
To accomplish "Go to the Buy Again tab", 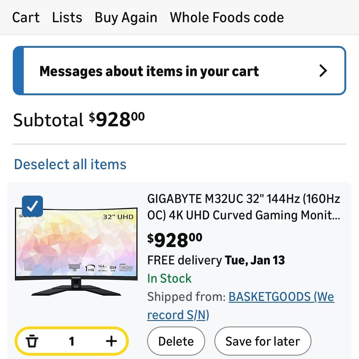I will click(126, 18).
